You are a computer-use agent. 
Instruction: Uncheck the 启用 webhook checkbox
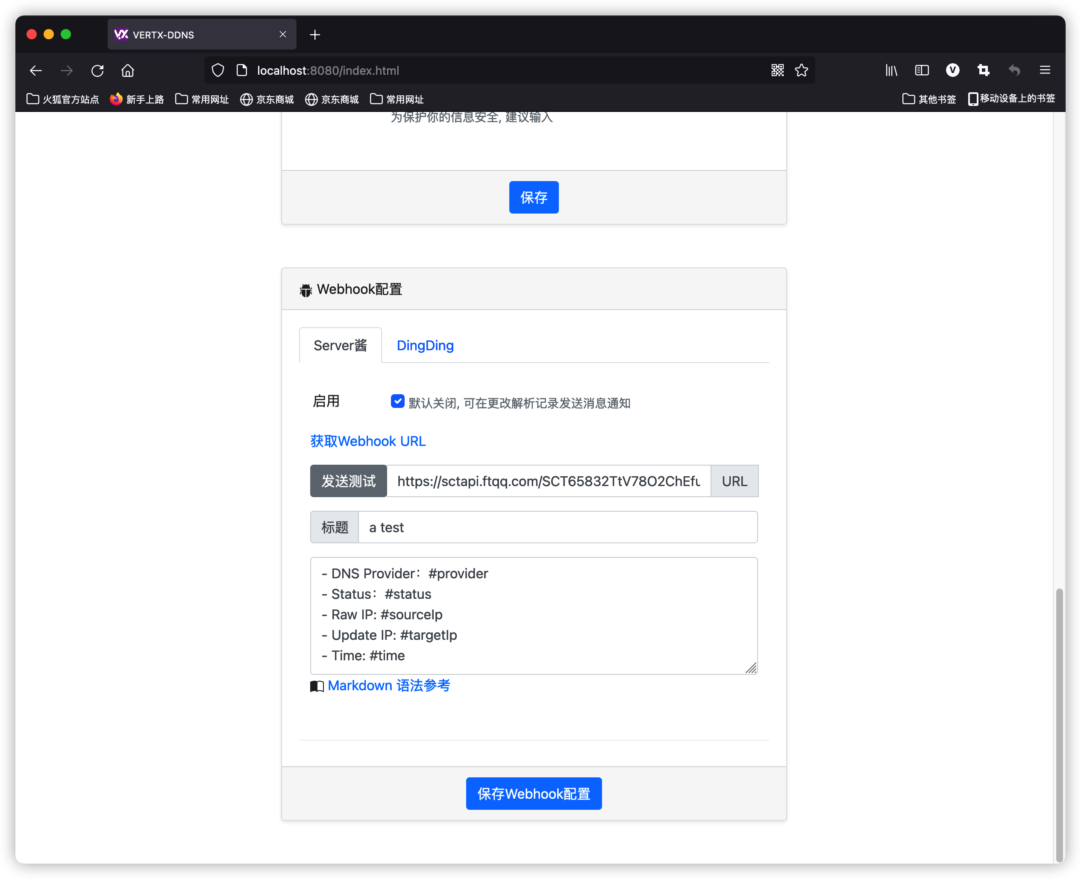click(x=397, y=401)
